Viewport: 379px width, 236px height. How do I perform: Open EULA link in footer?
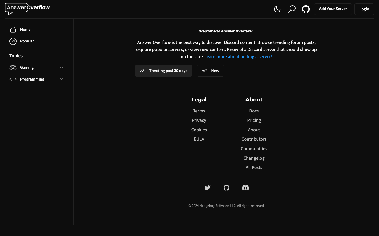point(199,139)
